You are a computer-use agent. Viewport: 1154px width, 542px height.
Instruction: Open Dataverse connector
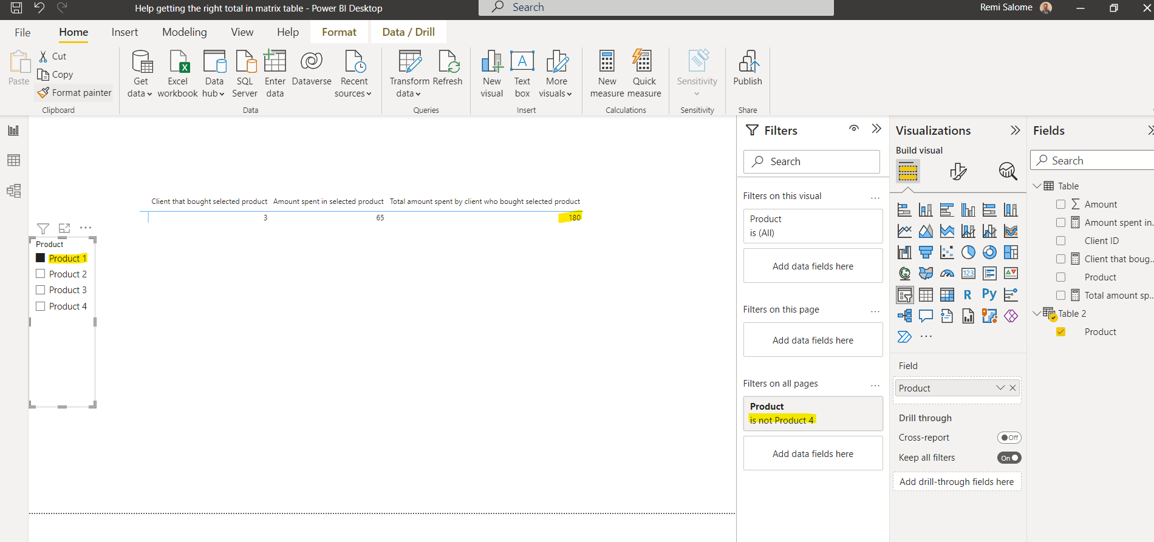tap(312, 68)
